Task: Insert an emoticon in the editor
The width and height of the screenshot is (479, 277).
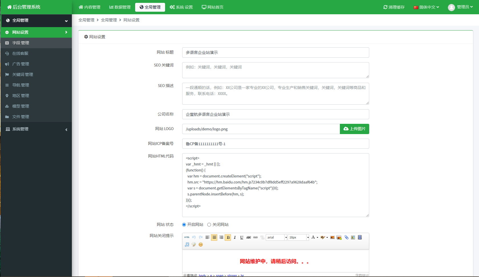Action: (x=201, y=244)
